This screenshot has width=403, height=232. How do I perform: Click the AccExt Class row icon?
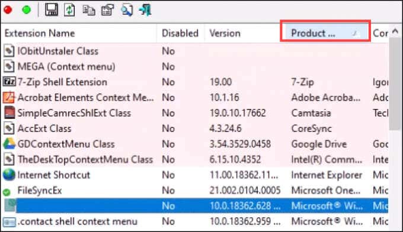pos(9,128)
